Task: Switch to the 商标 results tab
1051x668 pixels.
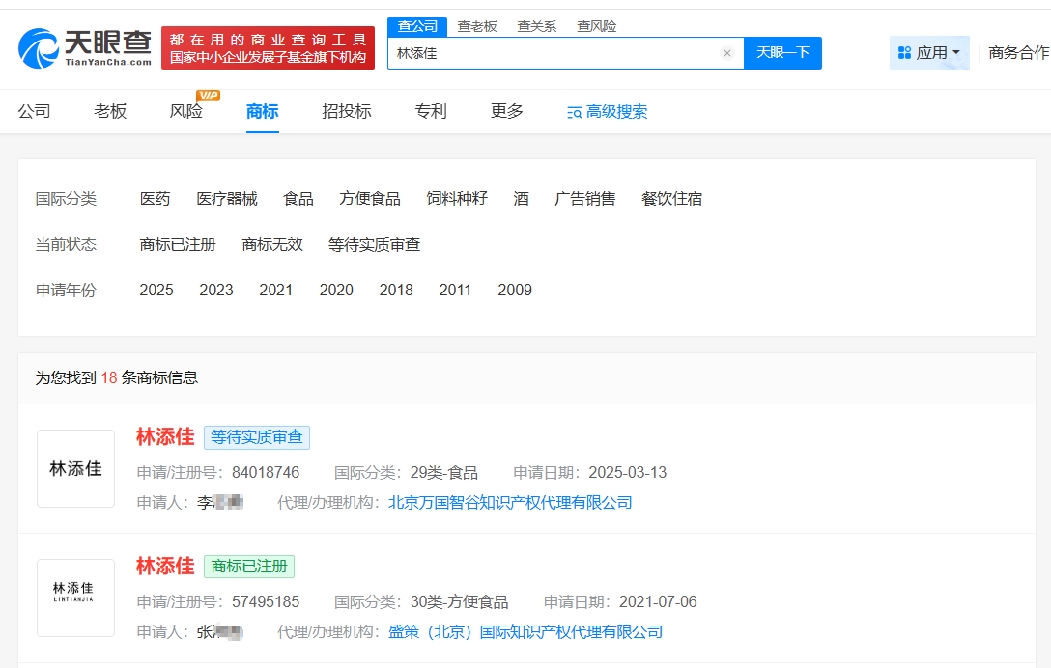Action: (262, 111)
